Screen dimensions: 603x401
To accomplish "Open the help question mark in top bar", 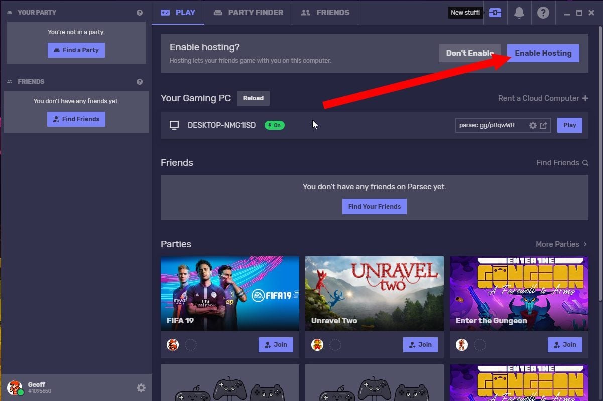I will point(543,13).
